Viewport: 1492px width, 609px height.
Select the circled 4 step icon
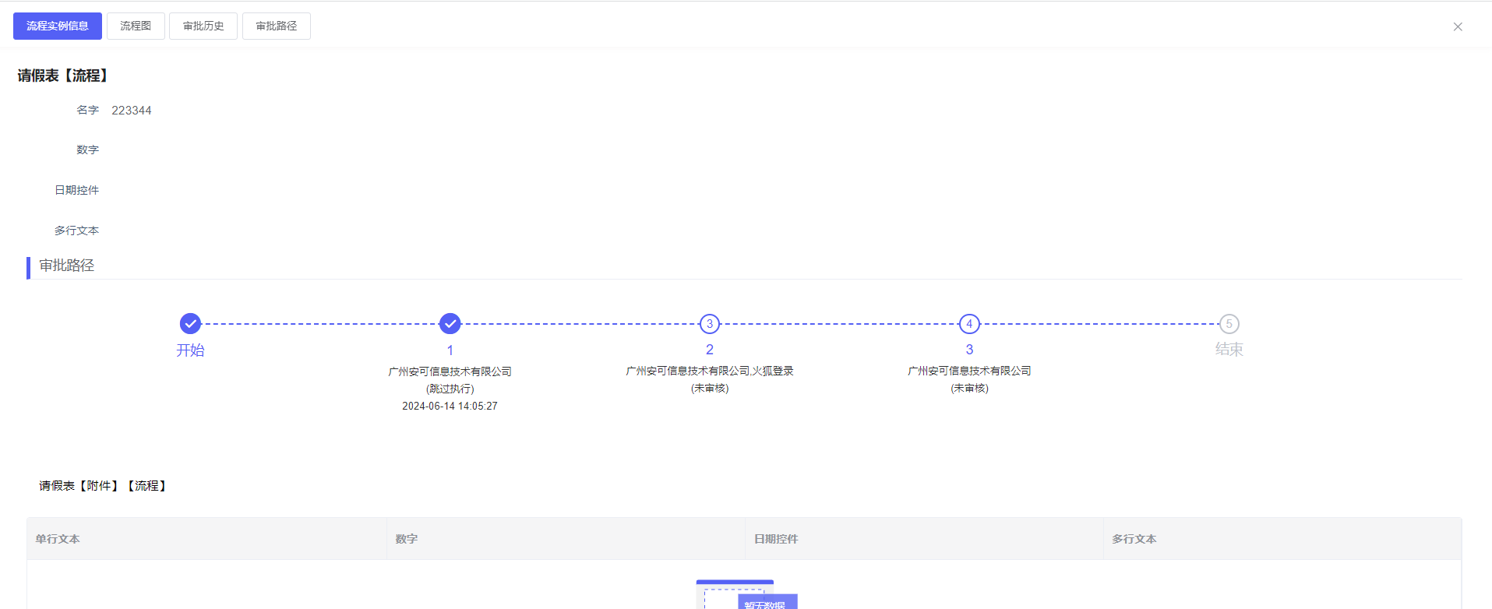(x=968, y=323)
